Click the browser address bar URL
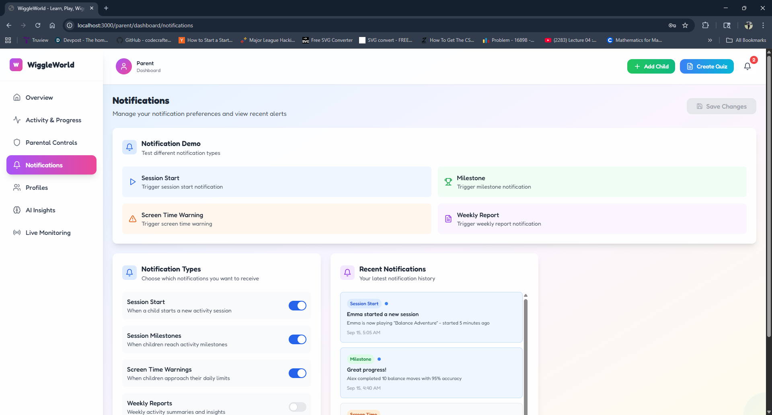The height and width of the screenshot is (415, 772). coord(135,25)
